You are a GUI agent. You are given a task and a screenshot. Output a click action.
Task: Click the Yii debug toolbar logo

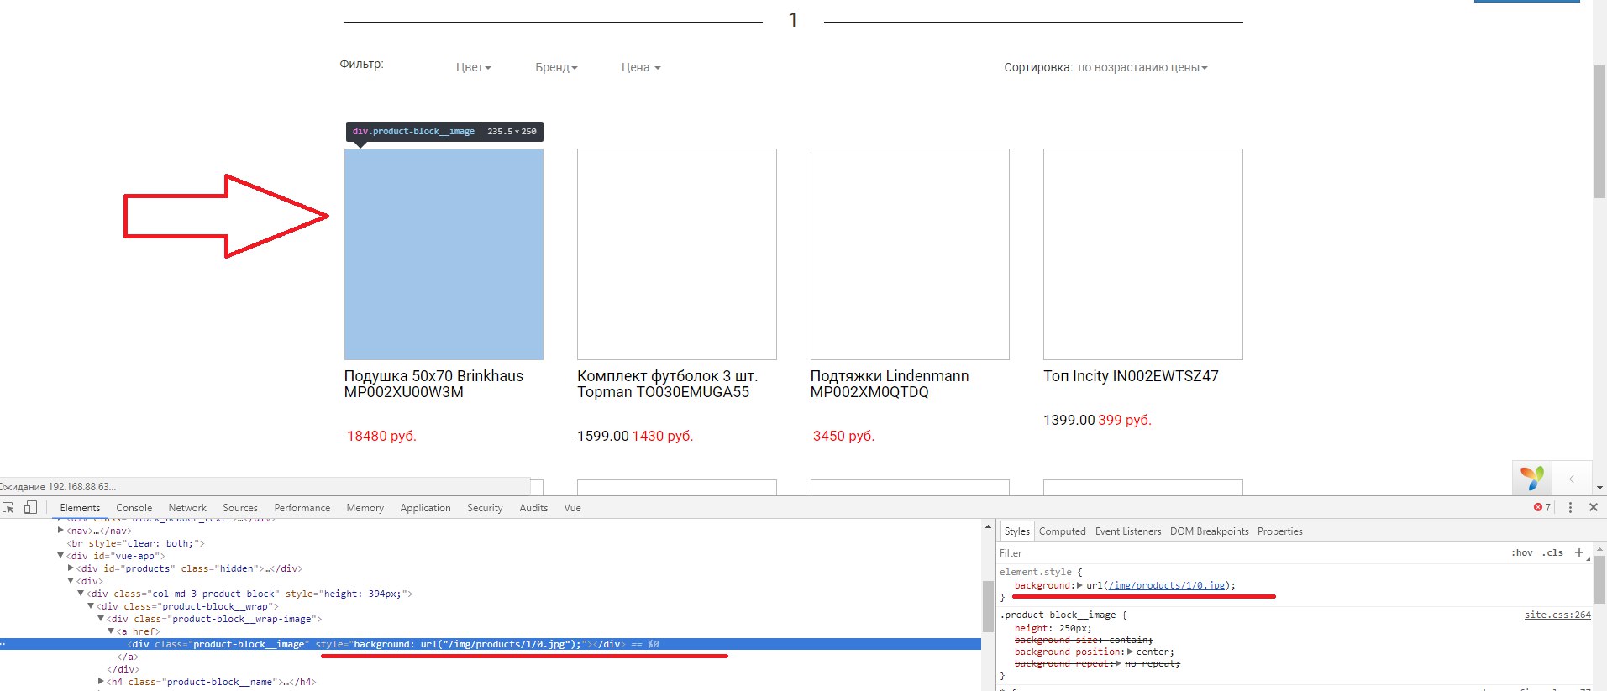(1532, 478)
